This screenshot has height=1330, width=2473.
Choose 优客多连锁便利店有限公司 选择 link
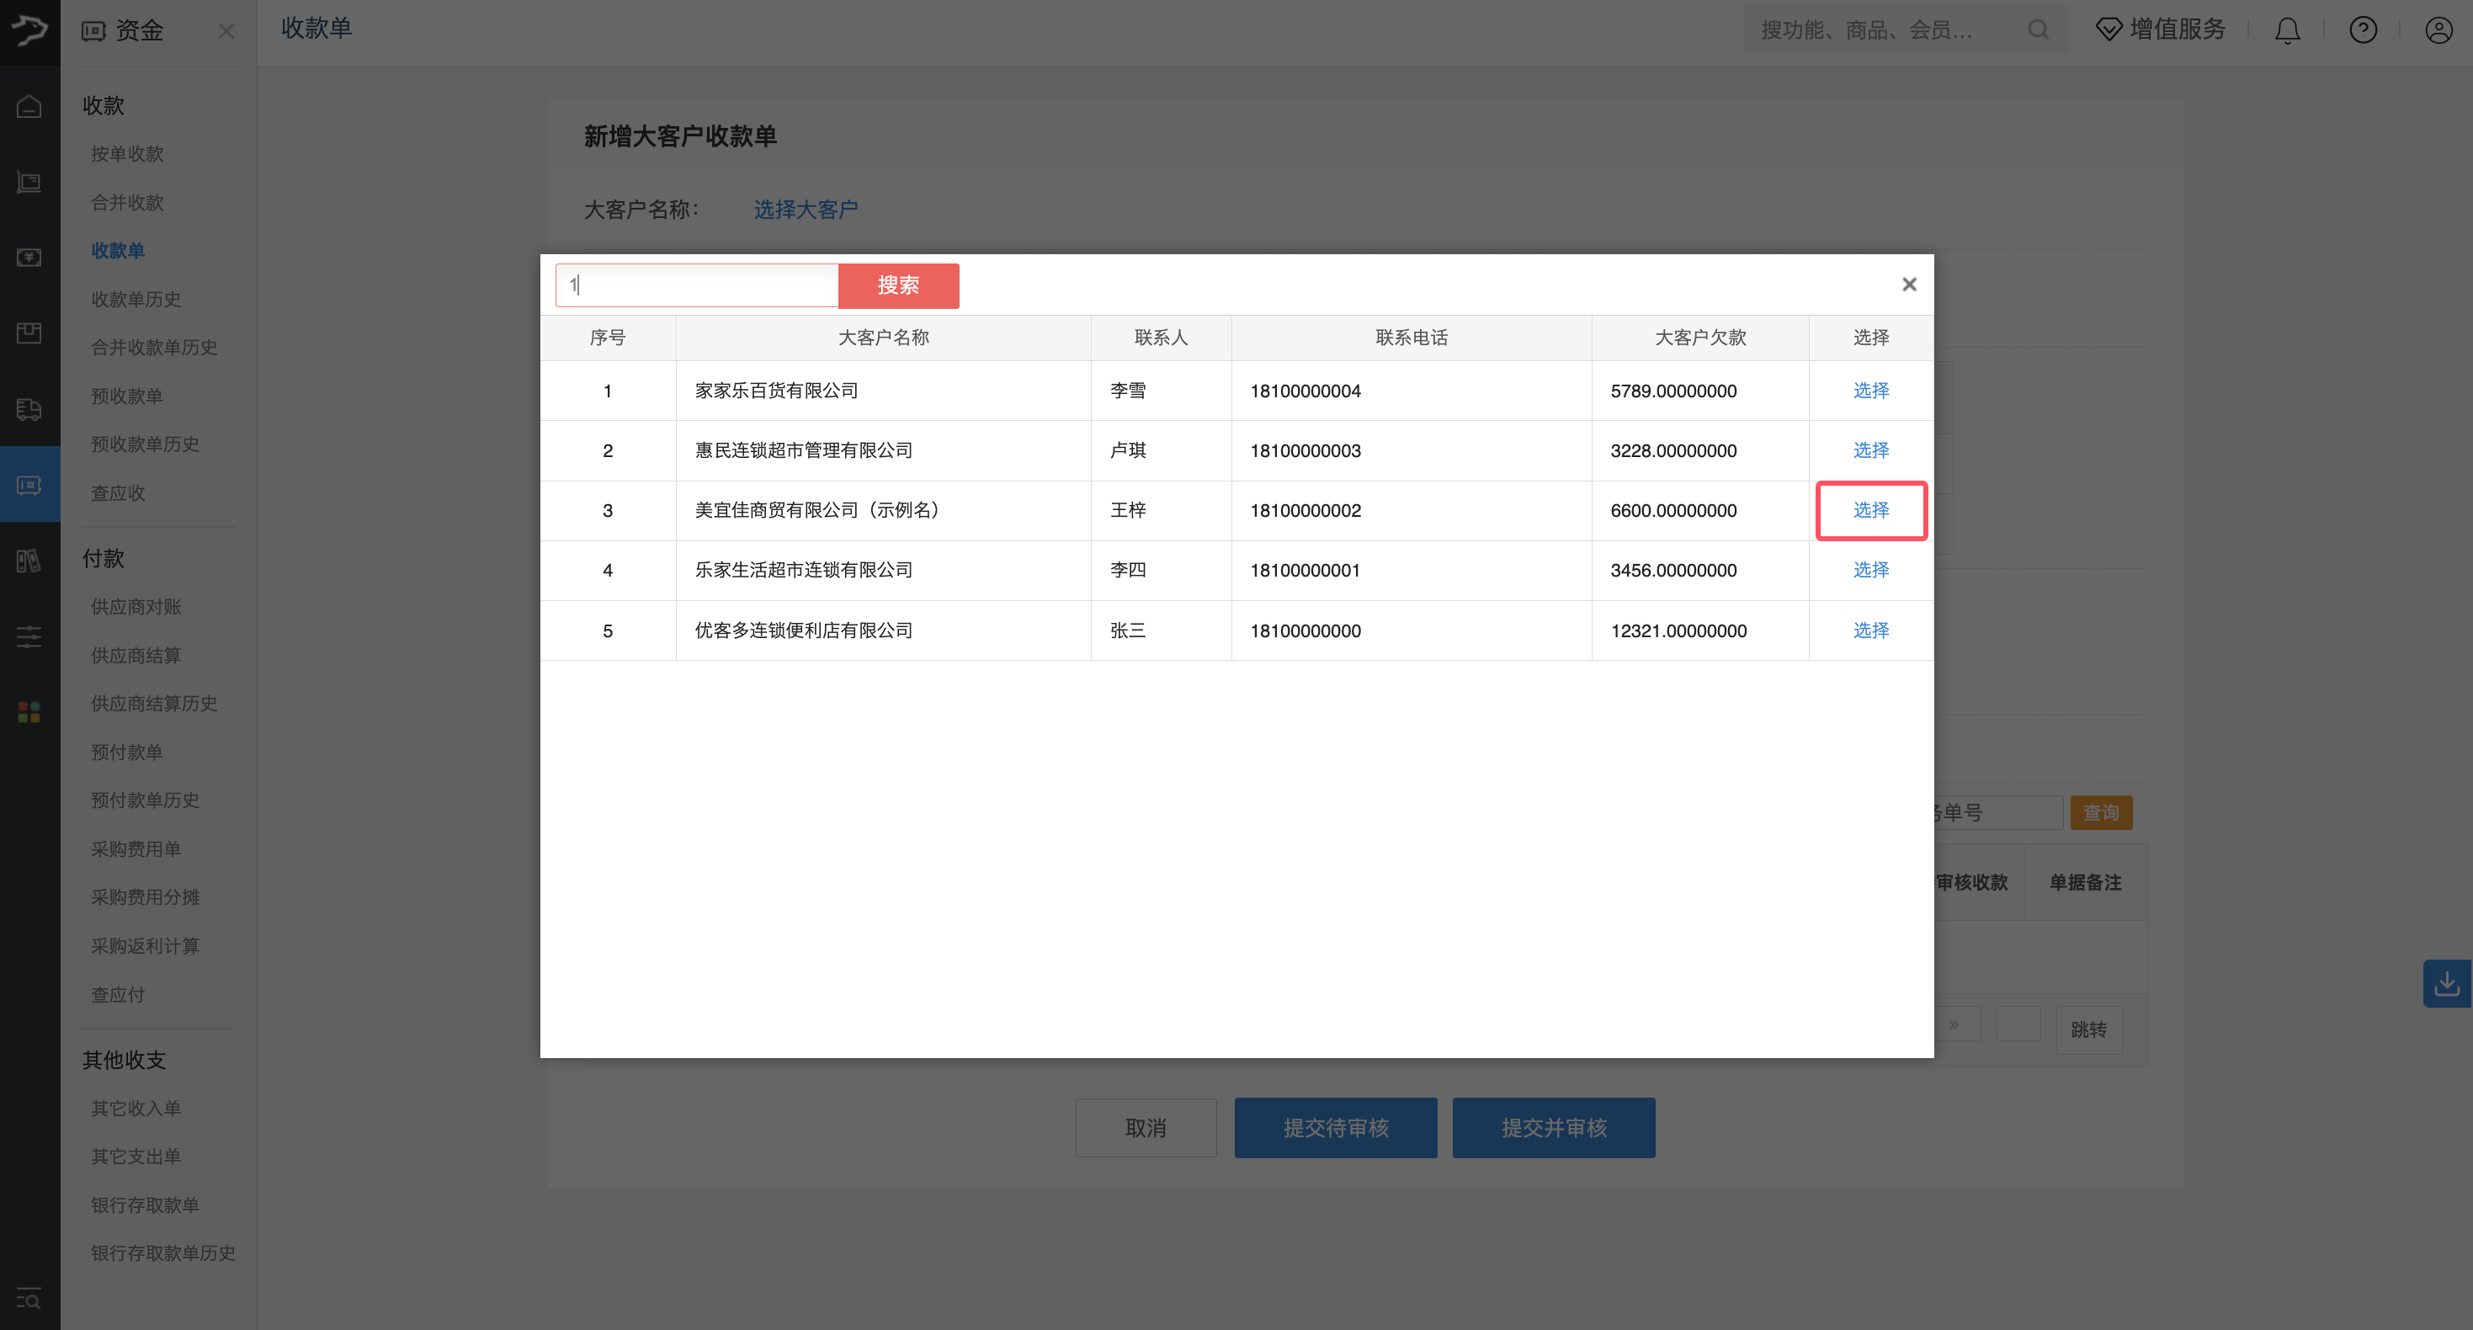coord(1870,630)
